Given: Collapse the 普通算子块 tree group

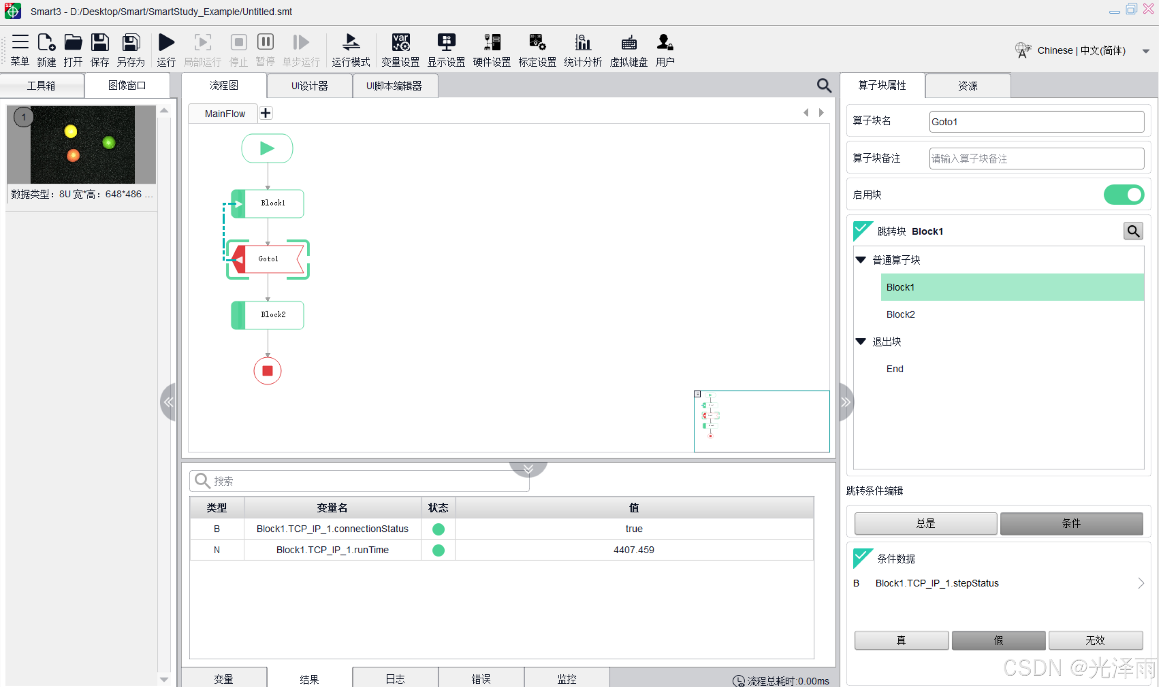Looking at the screenshot, I should [861, 260].
